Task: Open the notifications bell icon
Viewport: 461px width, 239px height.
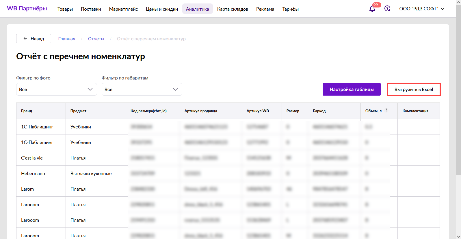Action: click(372, 9)
